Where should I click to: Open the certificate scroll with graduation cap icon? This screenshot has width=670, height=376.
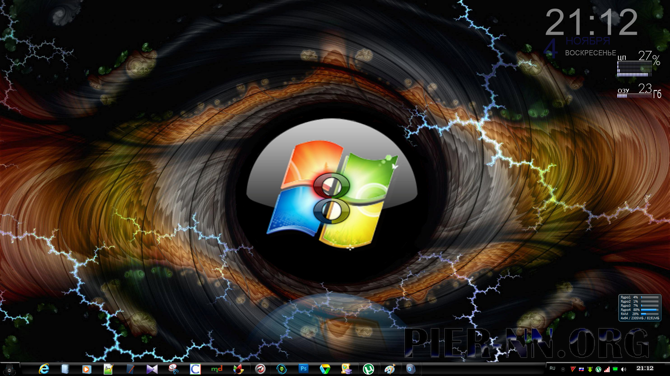point(347,369)
